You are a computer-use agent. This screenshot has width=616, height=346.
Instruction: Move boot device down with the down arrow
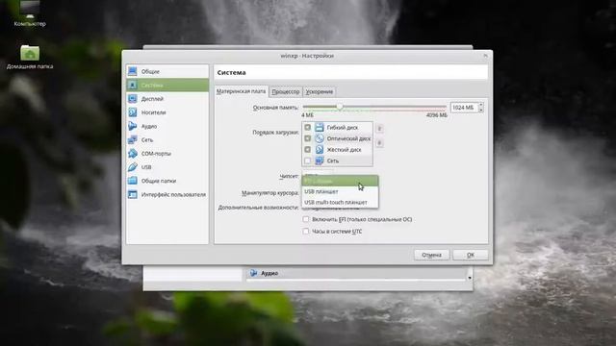pyautogui.click(x=379, y=143)
